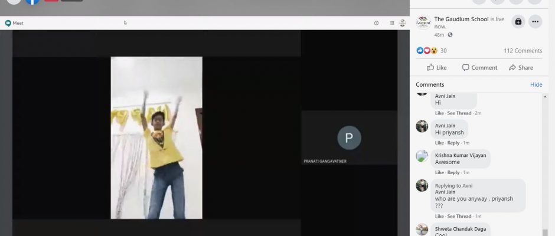The image size is (555, 236).
Task: Click the account avatar in Meet header
Action: coord(403,23)
